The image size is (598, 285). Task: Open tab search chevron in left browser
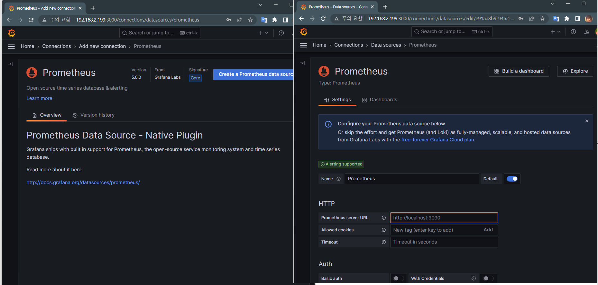point(260,5)
